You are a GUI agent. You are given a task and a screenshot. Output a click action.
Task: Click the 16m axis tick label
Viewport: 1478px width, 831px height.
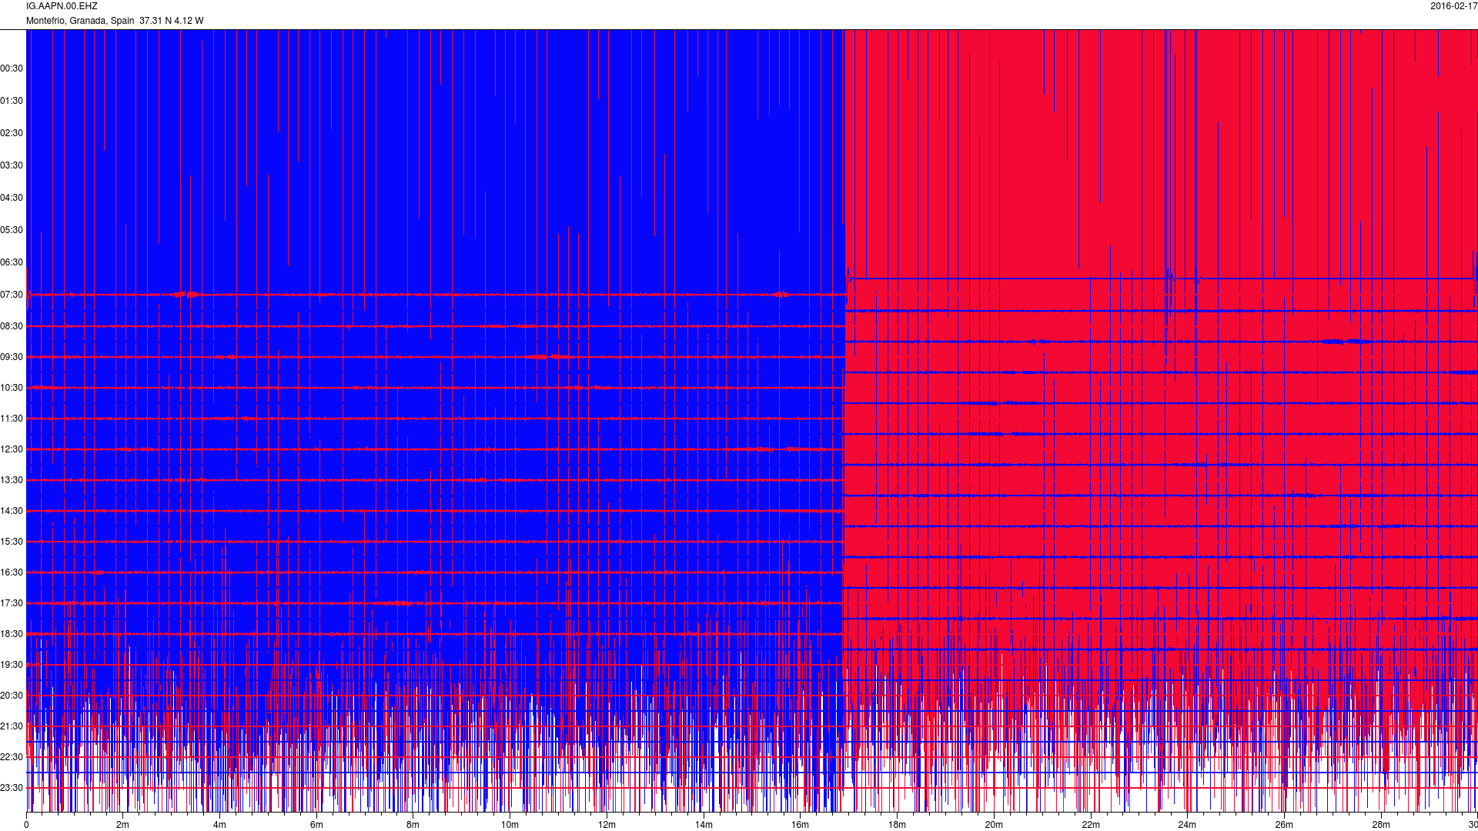point(800,825)
